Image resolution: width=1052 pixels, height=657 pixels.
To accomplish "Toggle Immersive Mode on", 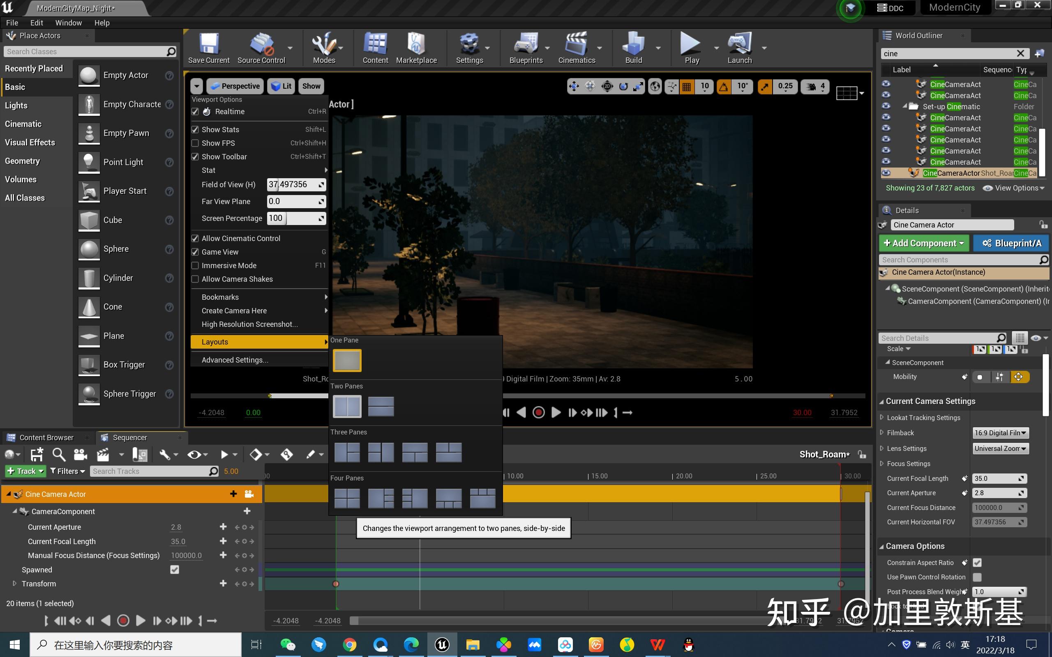I will click(x=195, y=265).
